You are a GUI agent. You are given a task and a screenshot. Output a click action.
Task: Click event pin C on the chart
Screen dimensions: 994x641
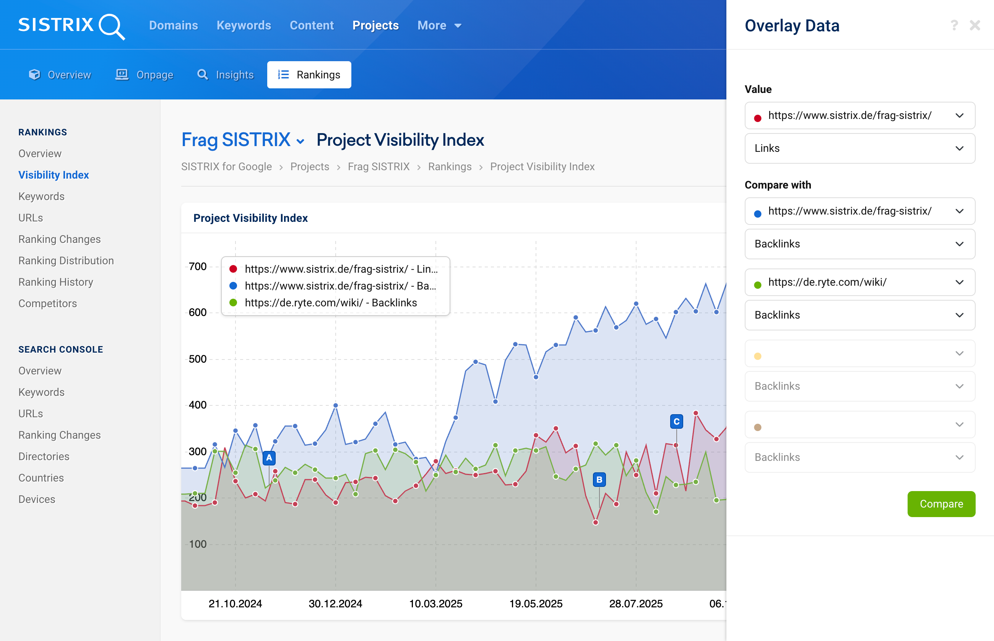point(676,421)
